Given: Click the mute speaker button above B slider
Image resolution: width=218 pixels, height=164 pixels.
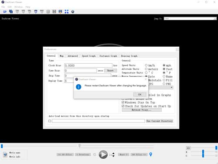Looking at the screenshot, I should [x=188, y=148].
